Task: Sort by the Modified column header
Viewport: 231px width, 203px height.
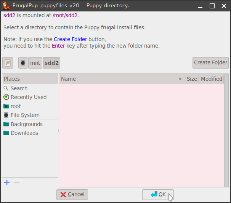Action: point(211,79)
